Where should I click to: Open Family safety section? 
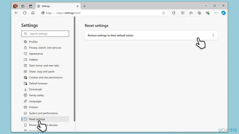[x=45, y=95]
